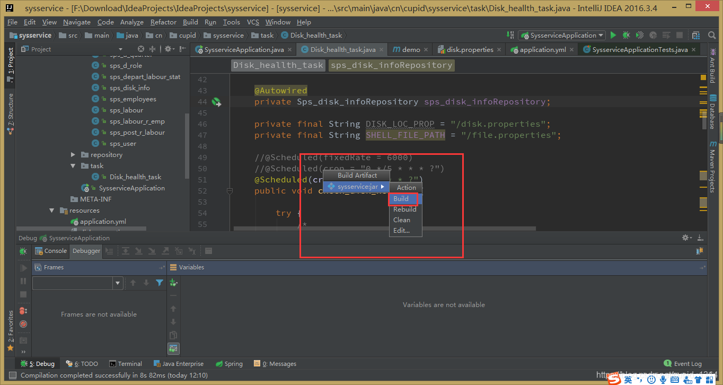
Task: Open Java Enterprise tool window
Action: point(178,364)
